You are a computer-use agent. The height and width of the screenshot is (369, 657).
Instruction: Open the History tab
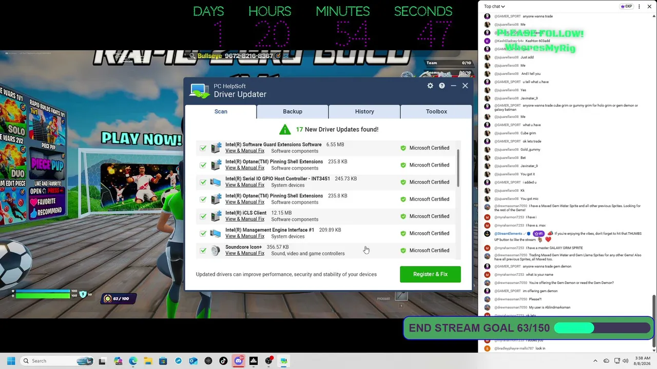click(x=364, y=111)
